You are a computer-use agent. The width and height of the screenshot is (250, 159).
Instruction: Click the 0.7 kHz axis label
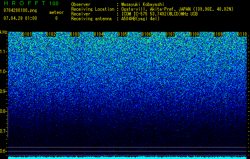3,131
